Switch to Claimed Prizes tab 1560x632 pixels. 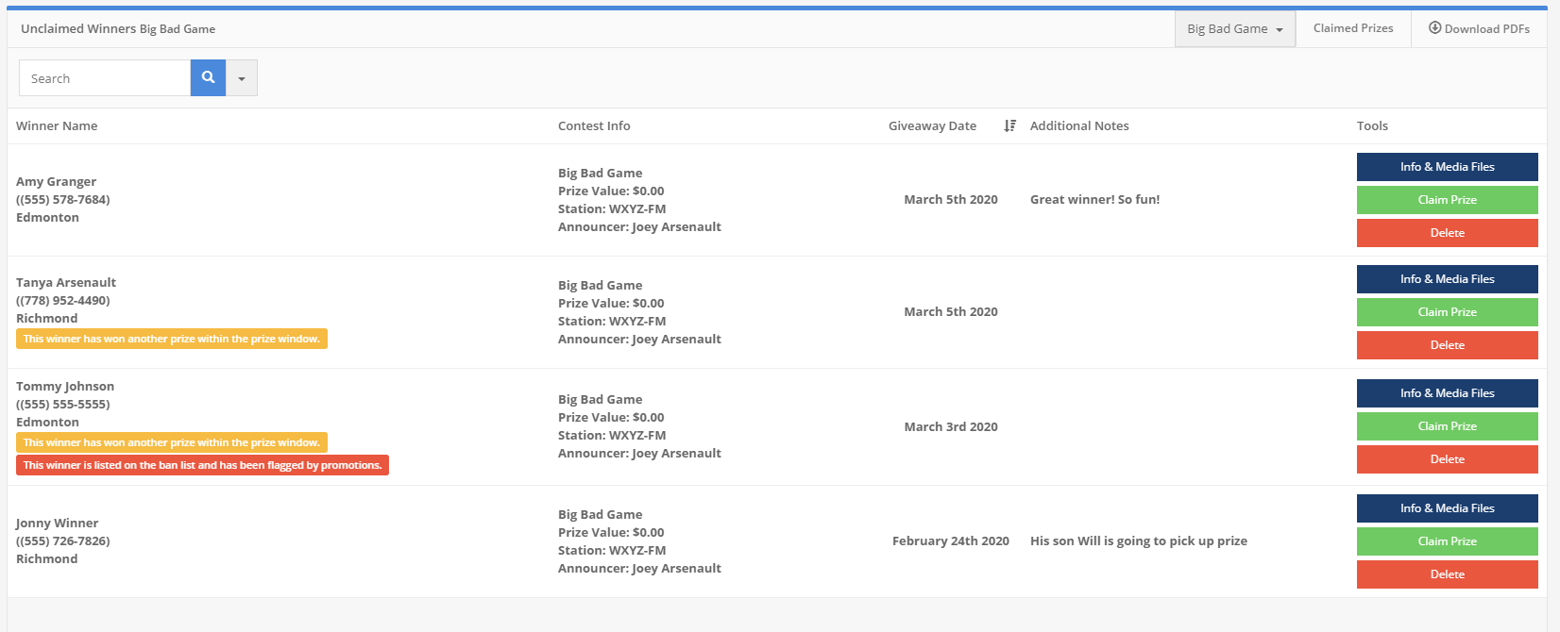[1352, 28]
